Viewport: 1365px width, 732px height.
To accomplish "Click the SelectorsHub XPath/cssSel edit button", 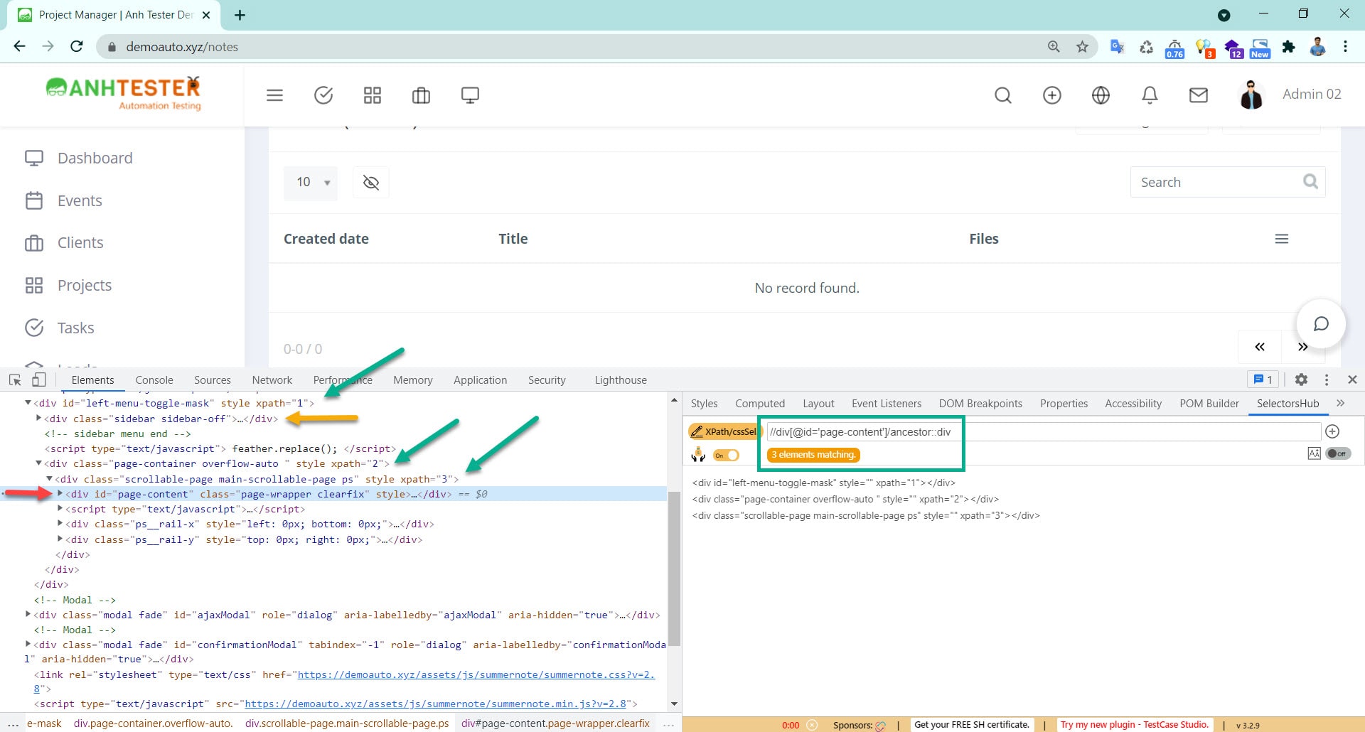I will 724,431.
